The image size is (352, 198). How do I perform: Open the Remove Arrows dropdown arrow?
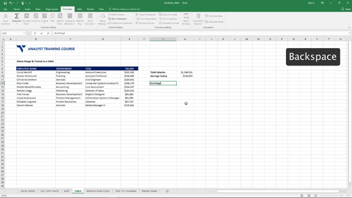156,23
